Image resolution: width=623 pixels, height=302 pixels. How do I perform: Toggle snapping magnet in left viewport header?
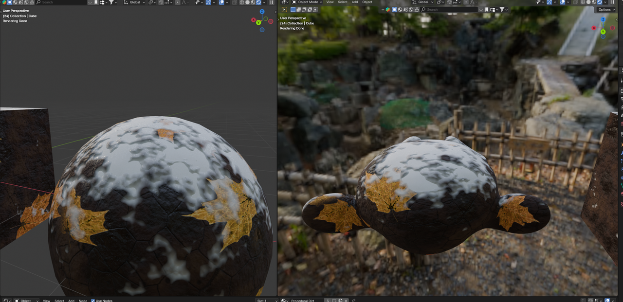click(x=161, y=2)
